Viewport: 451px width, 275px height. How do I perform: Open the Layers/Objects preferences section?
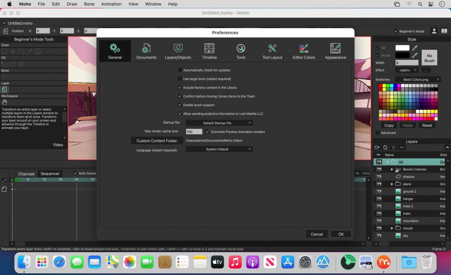178,51
